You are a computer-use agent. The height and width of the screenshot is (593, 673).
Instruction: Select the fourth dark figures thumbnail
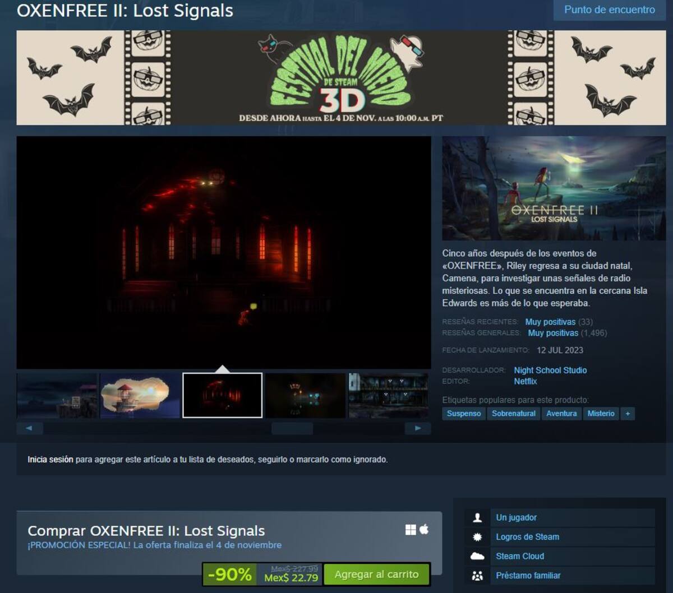point(306,396)
